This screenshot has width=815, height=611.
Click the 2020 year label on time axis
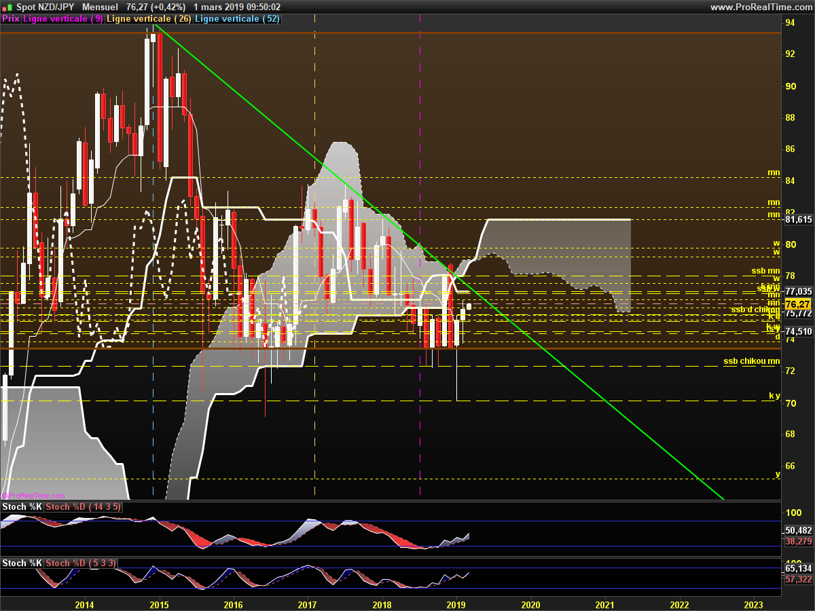(530, 604)
